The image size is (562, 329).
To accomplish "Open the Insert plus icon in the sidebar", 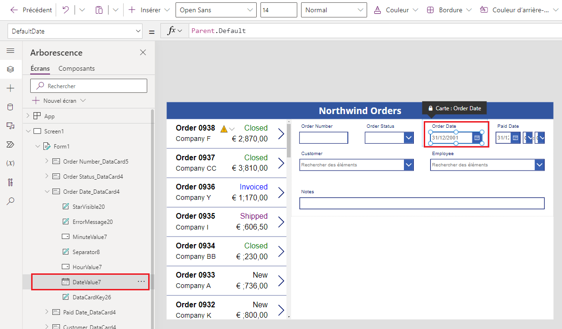I will [10, 88].
